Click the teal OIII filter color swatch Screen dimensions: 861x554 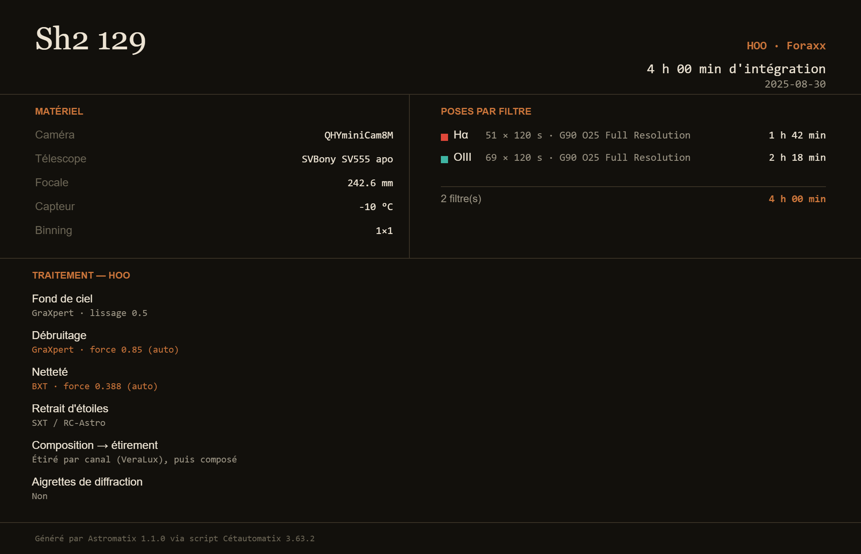444,159
